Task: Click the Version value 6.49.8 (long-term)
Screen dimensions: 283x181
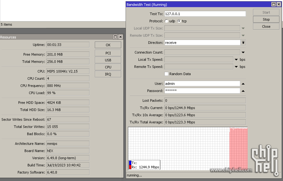Action: pyautogui.click(x=68, y=158)
